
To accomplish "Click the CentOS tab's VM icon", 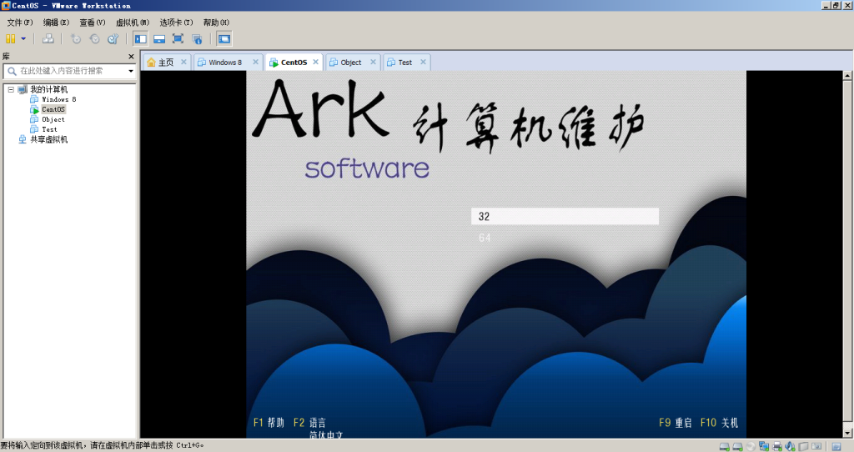I will tap(274, 63).
